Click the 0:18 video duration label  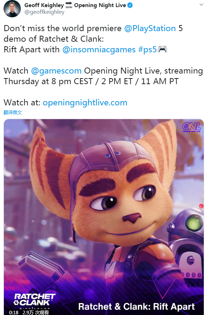(x=14, y=313)
